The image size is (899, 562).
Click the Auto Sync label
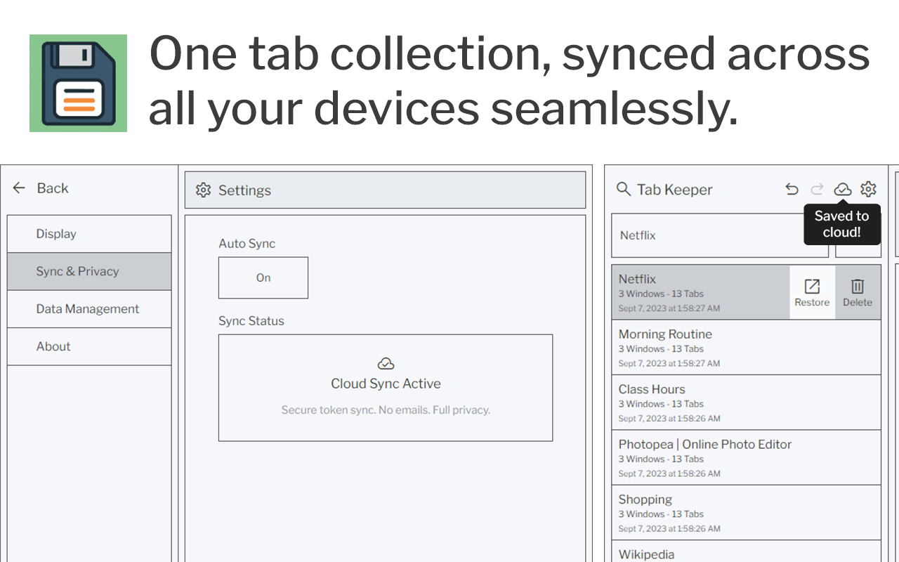247,244
